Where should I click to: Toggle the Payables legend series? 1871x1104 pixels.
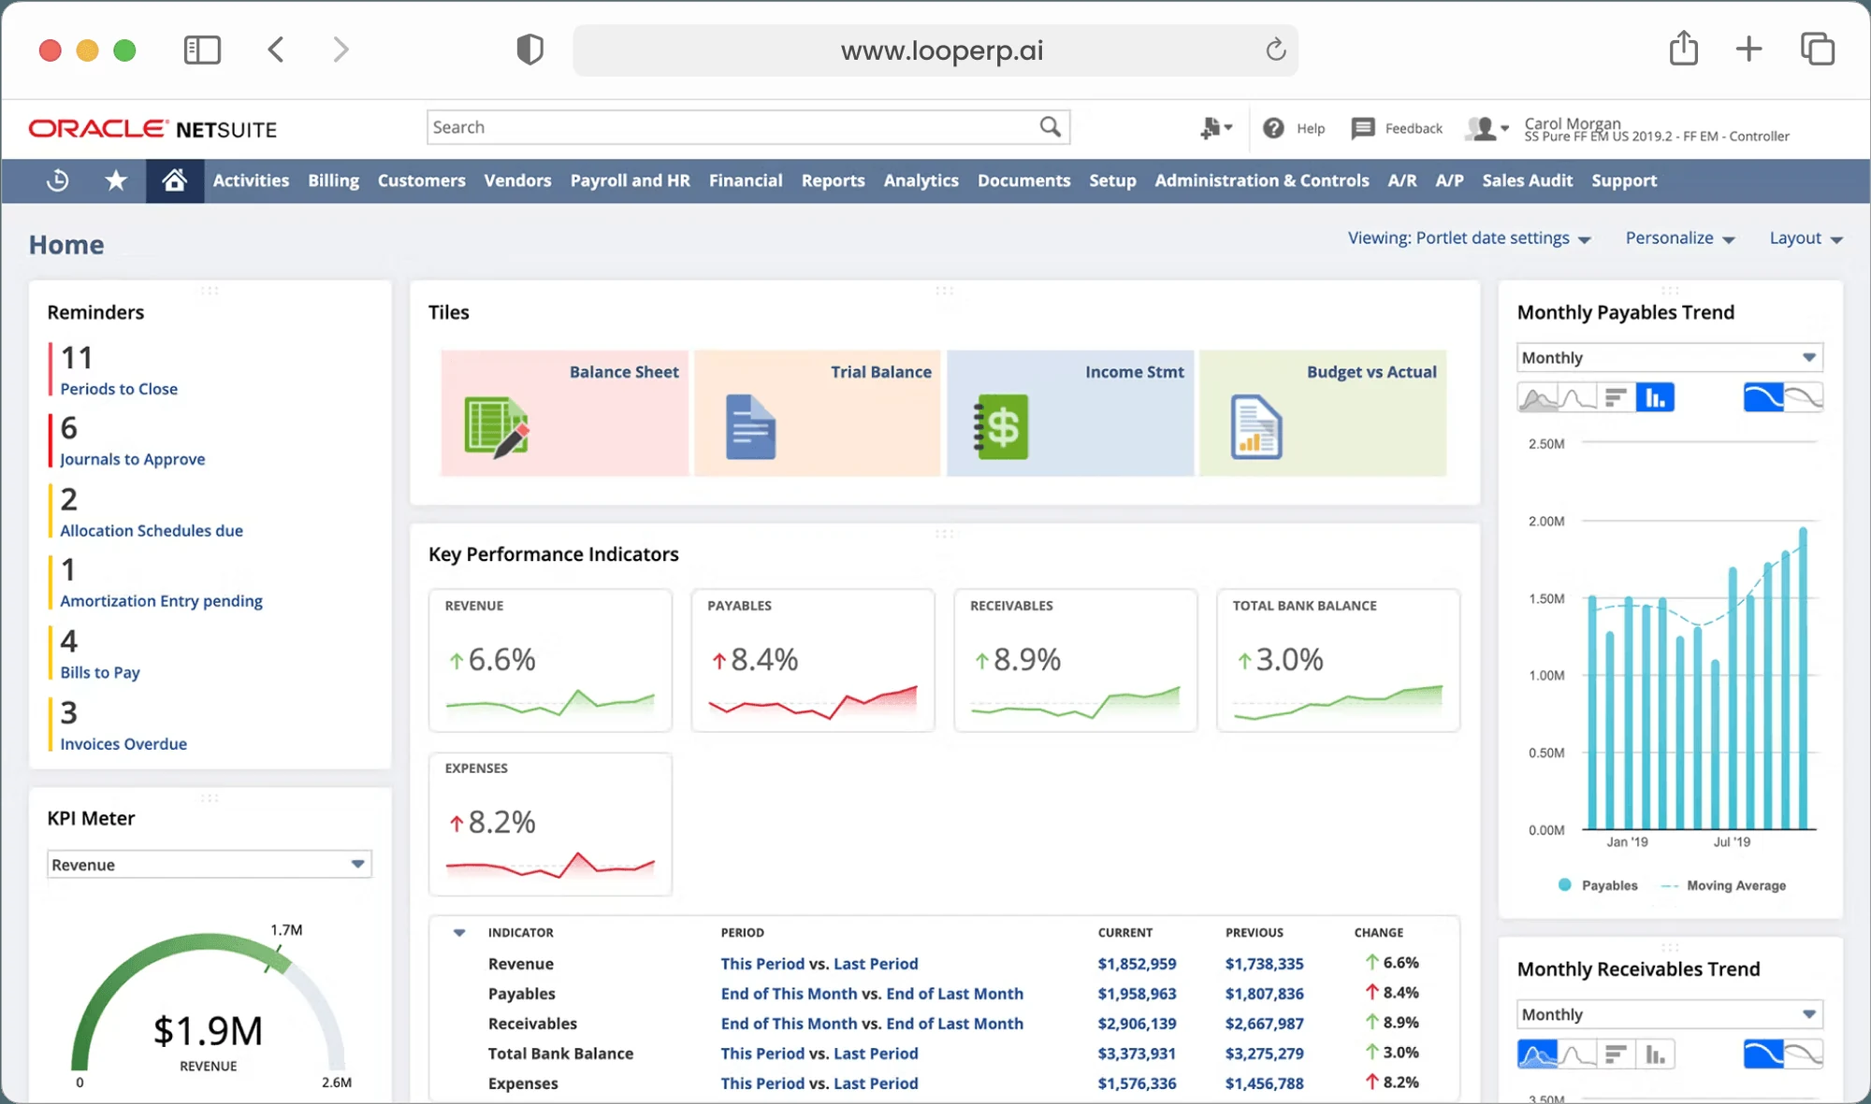tap(1598, 885)
